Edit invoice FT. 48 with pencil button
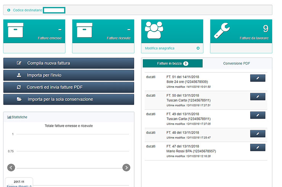 pos(258,134)
